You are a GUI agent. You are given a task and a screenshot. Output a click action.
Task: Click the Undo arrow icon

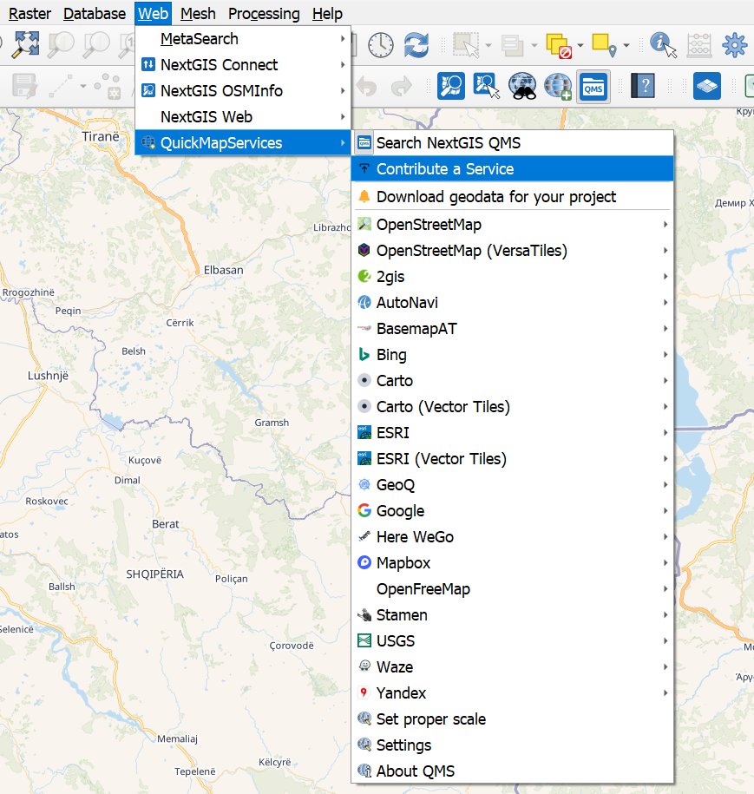pyautogui.click(x=365, y=86)
